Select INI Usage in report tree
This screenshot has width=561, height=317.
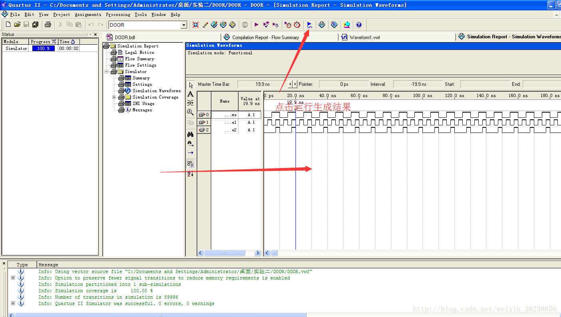(x=143, y=103)
